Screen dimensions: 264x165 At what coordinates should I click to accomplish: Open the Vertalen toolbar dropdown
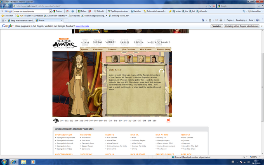point(142,11)
